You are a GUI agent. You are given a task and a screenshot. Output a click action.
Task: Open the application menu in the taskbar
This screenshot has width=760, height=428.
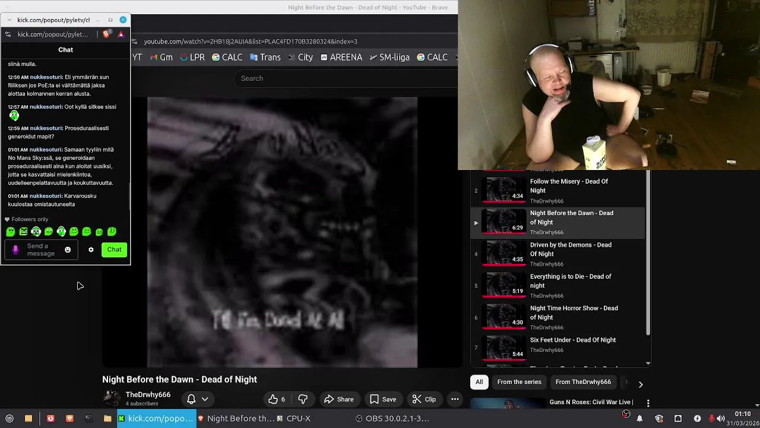pos(9,418)
